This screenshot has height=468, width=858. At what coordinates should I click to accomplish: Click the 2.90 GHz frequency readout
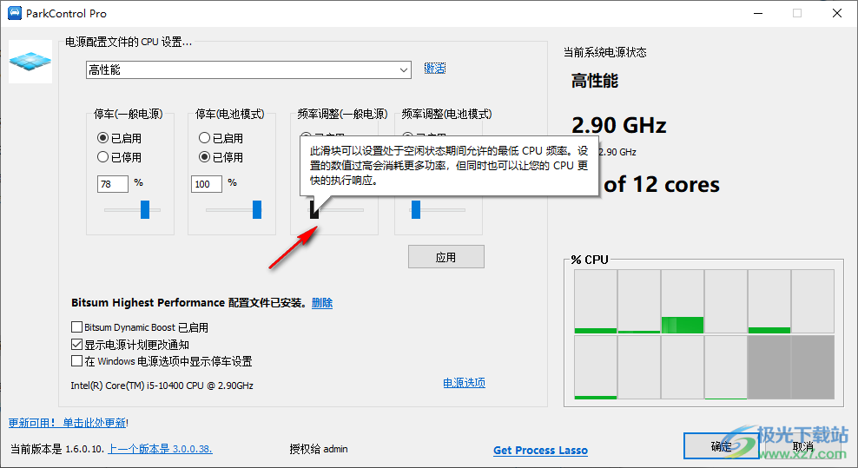[x=619, y=125]
